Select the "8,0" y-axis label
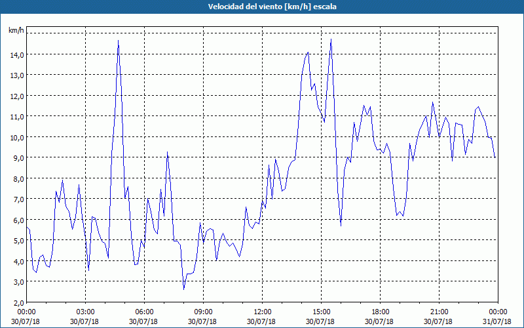This screenshot has height=328, width=524. (x=18, y=178)
